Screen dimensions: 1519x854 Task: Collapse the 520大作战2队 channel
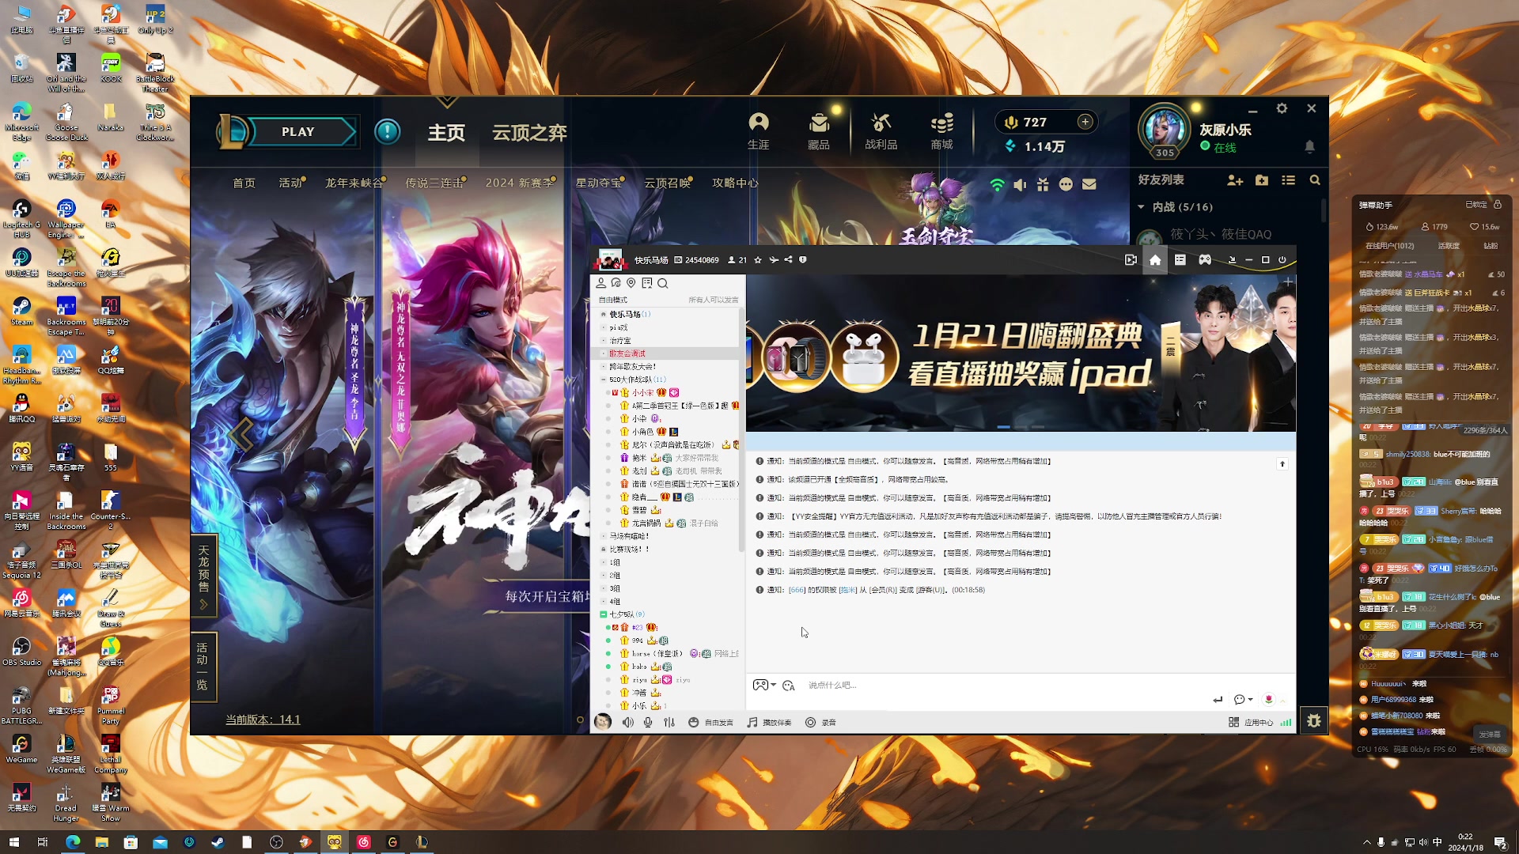(603, 380)
